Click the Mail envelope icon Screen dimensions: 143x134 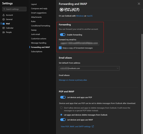point(3,24)
